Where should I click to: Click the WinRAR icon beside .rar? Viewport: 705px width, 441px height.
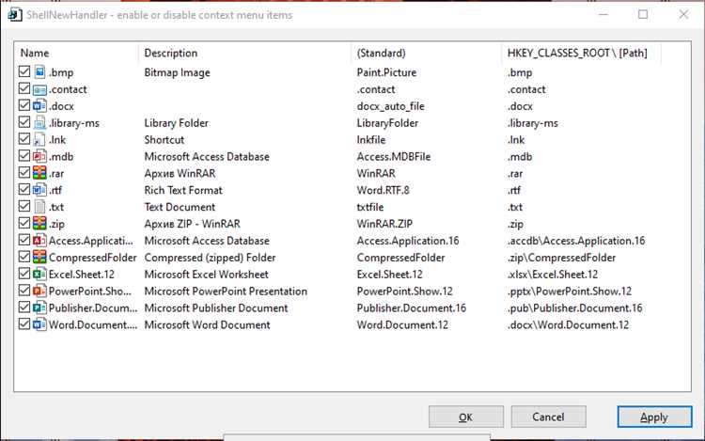click(x=39, y=173)
